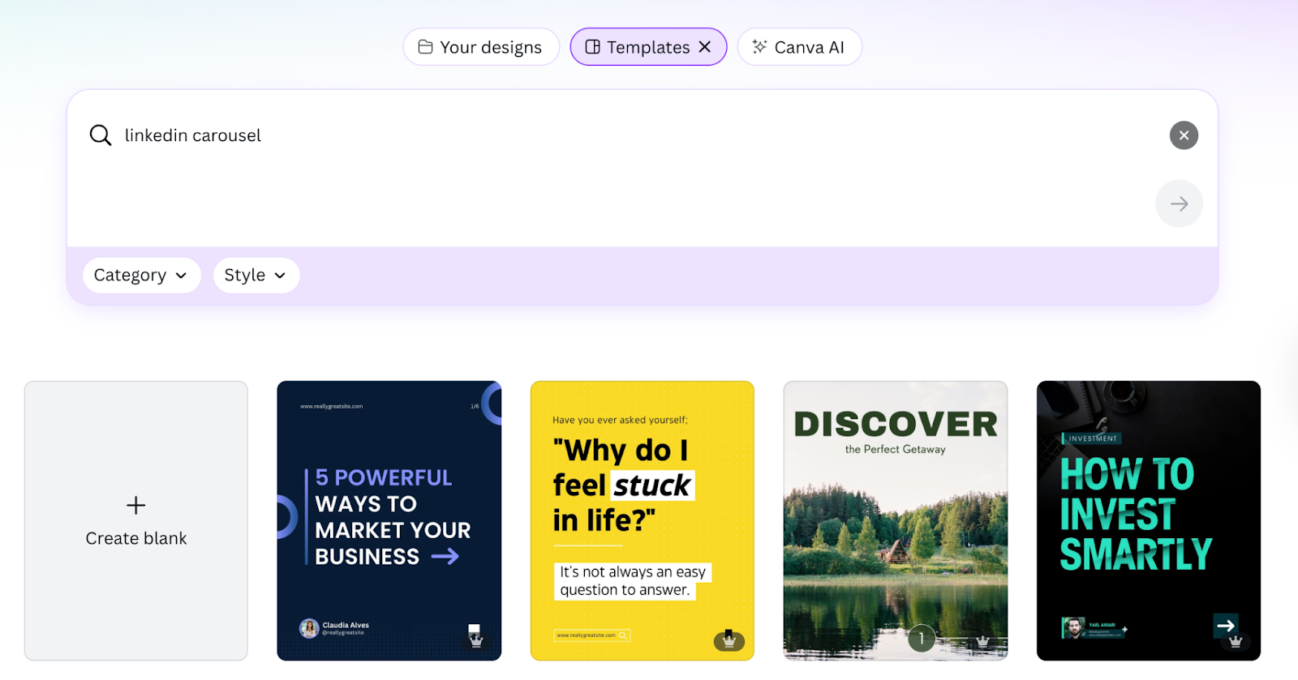Open the yellow 'Why do I feel stuck' template
Screen dimensions: 1298x680
click(643, 521)
